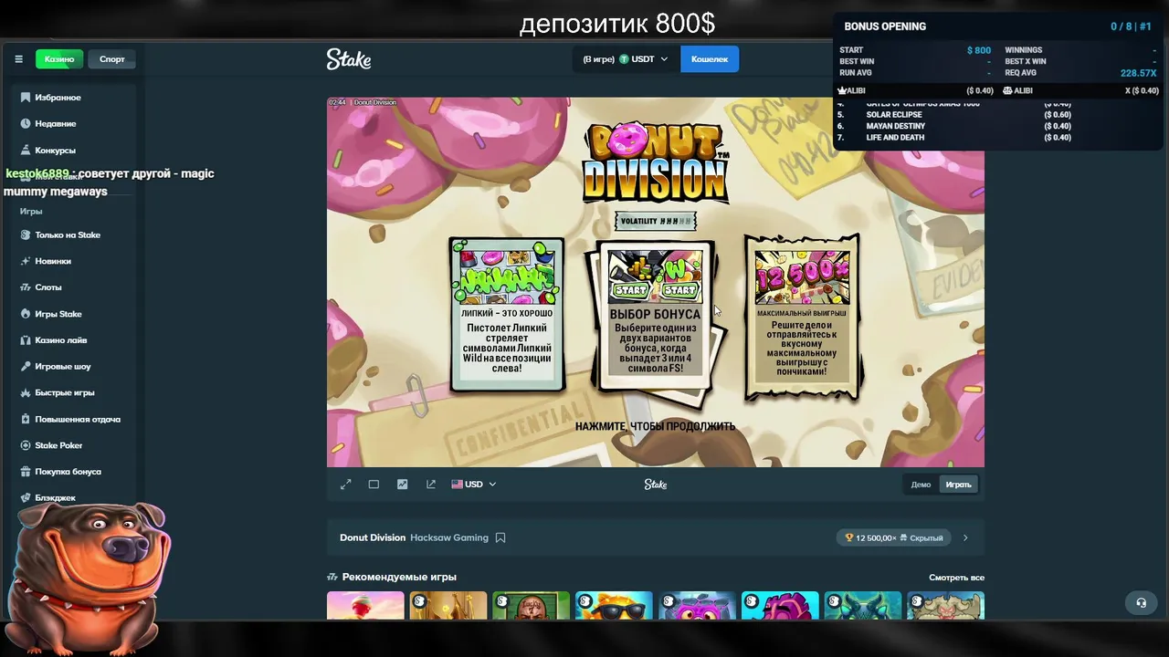Click the Конкурсы icon
This screenshot has height=657, width=1169.
(x=26, y=151)
